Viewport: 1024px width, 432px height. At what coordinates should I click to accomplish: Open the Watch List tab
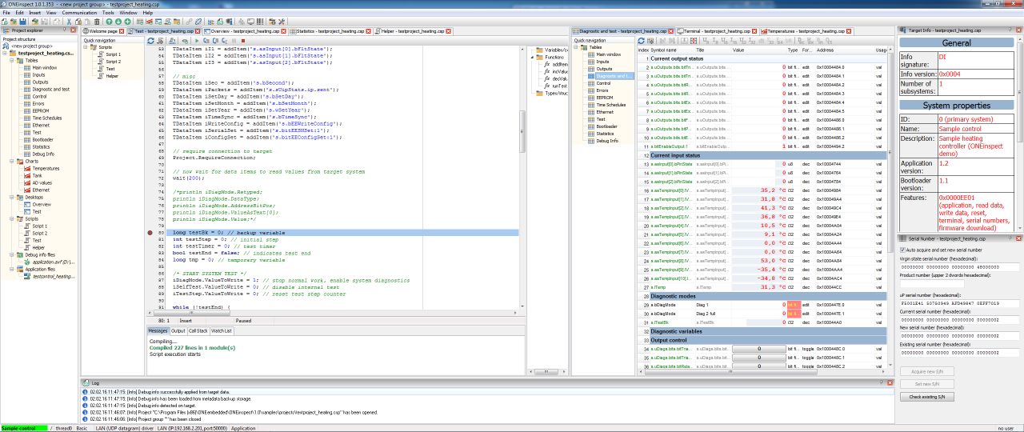pyautogui.click(x=222, y=330)
